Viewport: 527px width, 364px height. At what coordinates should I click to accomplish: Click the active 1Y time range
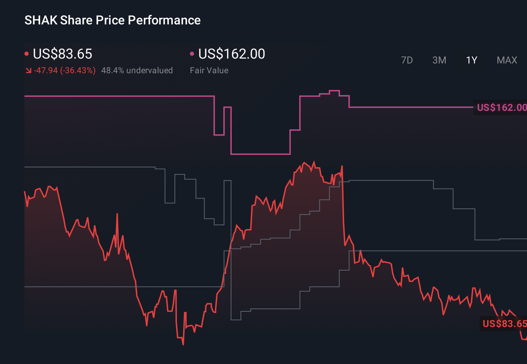tap(471, 60)
